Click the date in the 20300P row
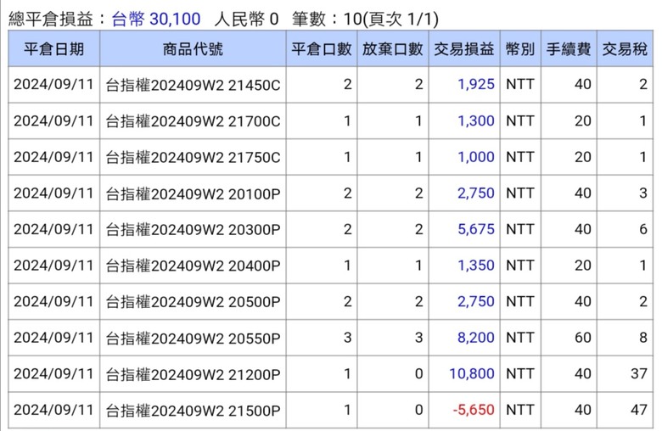The width and height of the screenshot is (662, 431). tap(53, 229)
